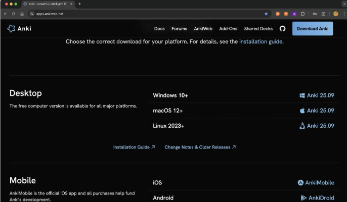This screenshot has width=347, height=202.
Task: Click the address bar URL apps.ankiweb.net
Action: 50,14
